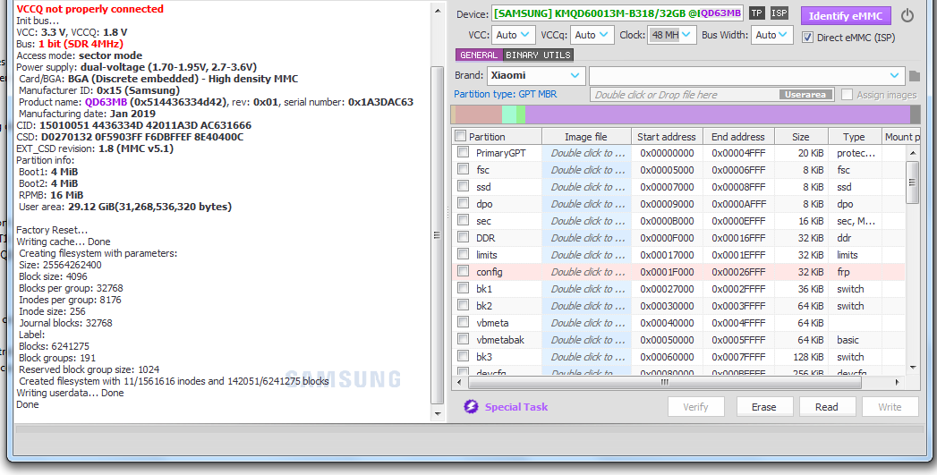
Task: Check the DDR partition checkbox
Action: pyautogui.click(x=463, y=237)
